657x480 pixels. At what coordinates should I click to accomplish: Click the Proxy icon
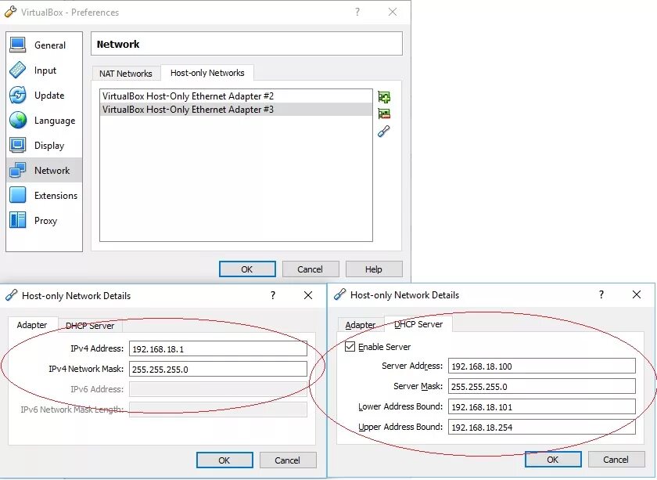tap(17, 220)
